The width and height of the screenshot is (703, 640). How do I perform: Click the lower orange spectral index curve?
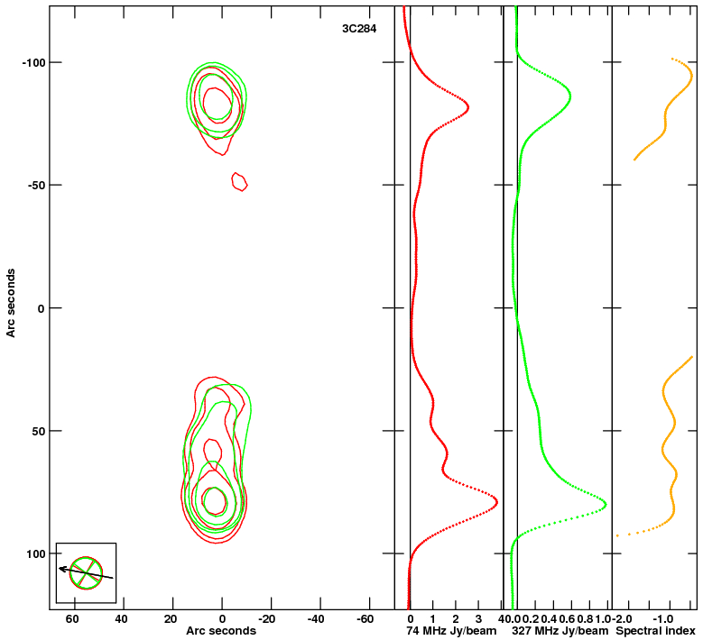[x=670, y=448]
